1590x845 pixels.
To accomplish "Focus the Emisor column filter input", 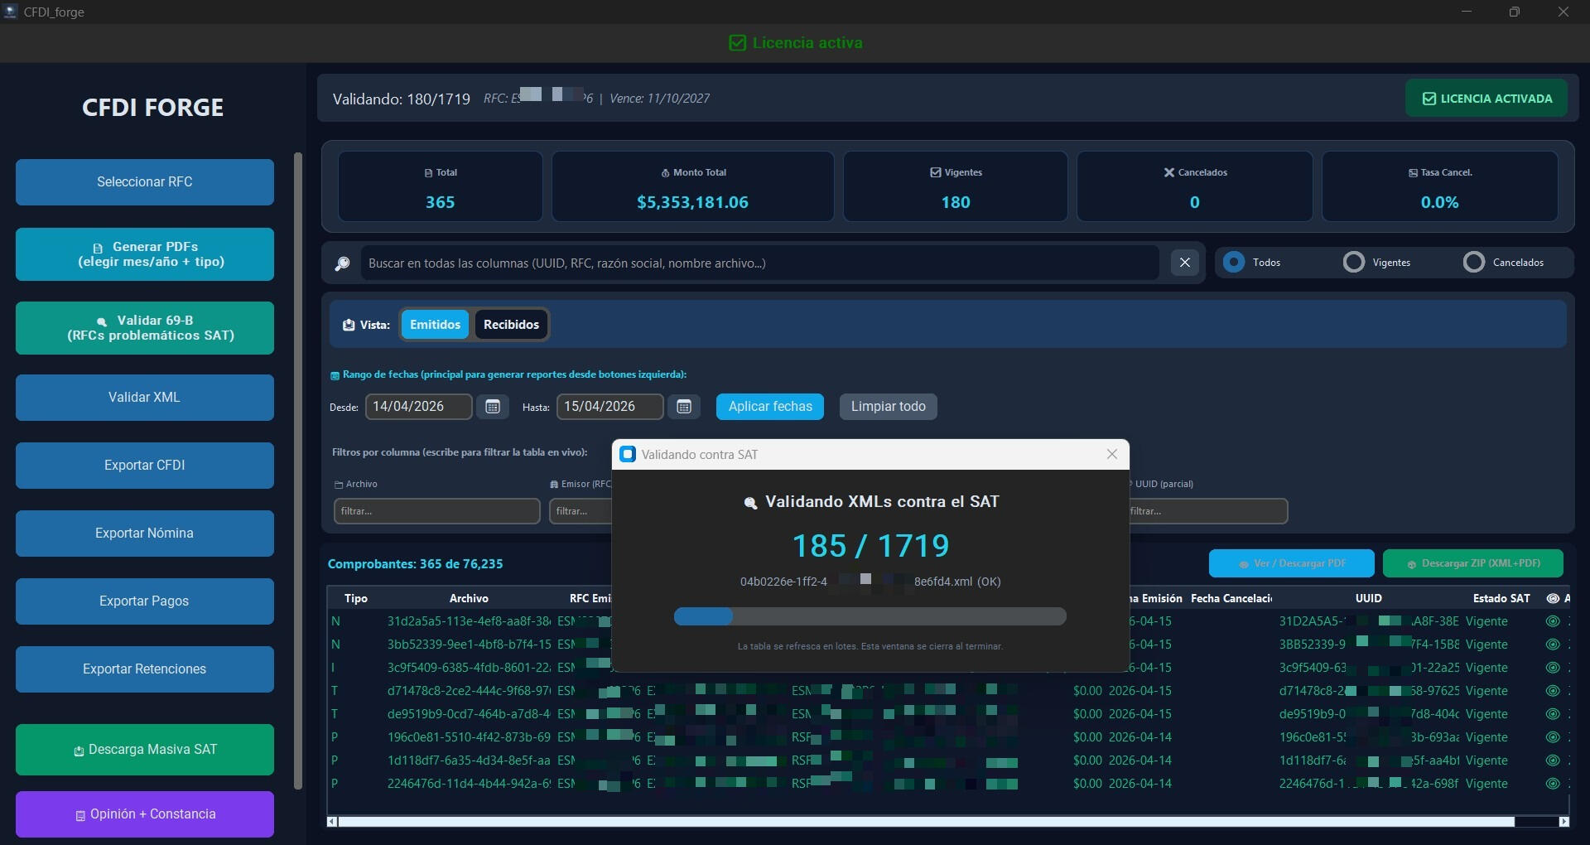I will [581, 511].
